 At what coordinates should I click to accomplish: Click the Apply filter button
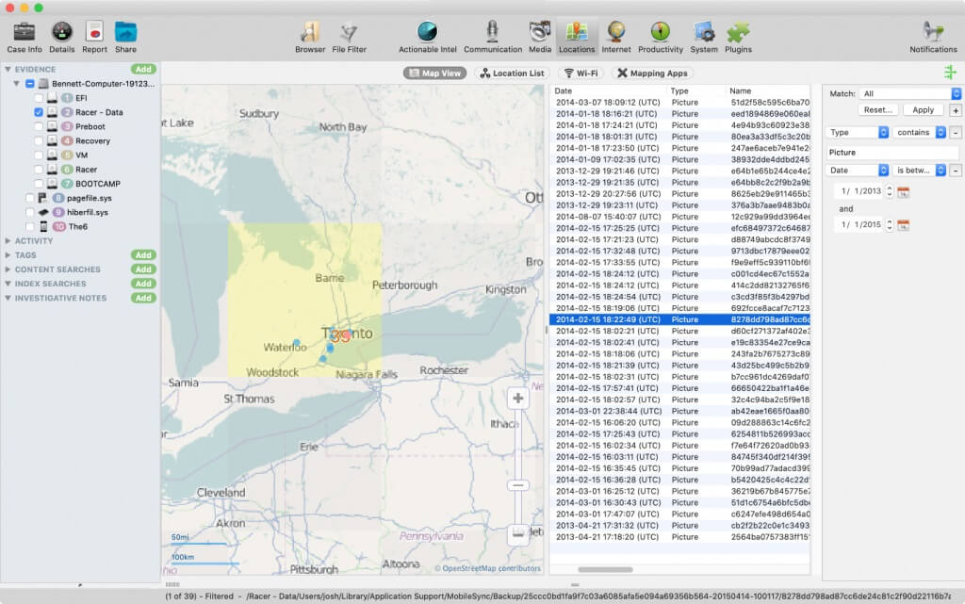pyautogui.click(x=923, y=109)
